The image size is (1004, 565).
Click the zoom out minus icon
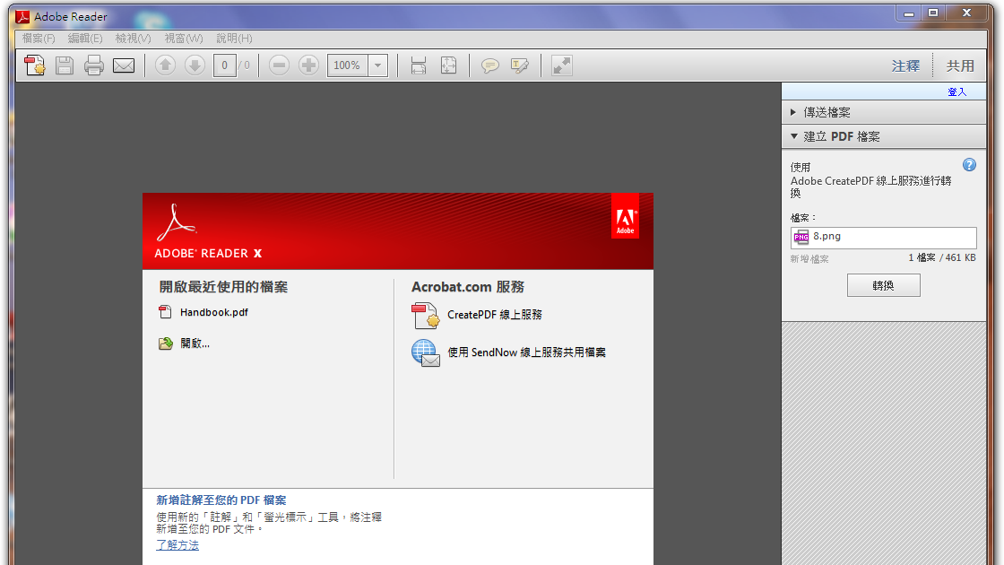coord(279,65)
